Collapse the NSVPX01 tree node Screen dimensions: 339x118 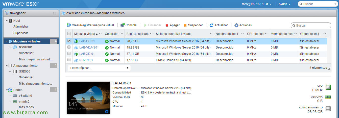click(x=10, y=47)
